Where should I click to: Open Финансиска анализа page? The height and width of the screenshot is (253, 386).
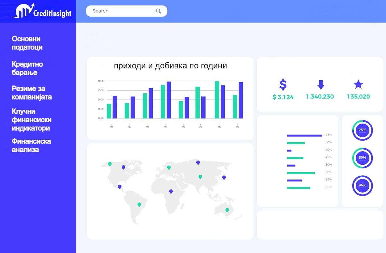pos(31,145)
